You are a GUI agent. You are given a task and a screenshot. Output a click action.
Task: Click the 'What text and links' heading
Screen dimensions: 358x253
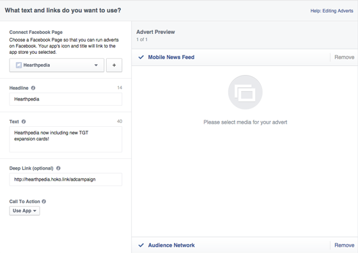click(x=63, y=10)
